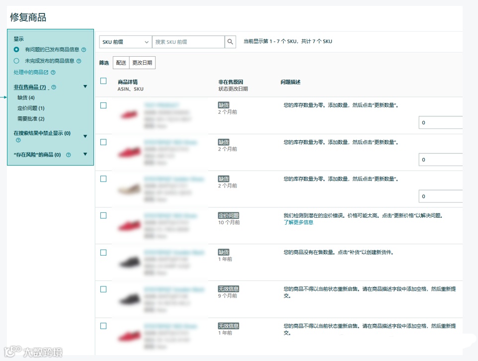Tick checkbox for third 缺货 2个月前 row
The image size is (478, 361).
(x=103, y=179)
